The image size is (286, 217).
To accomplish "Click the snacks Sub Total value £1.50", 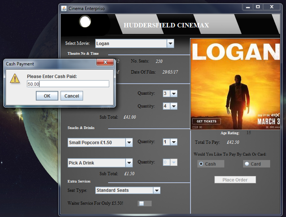I will coord(129,174).
